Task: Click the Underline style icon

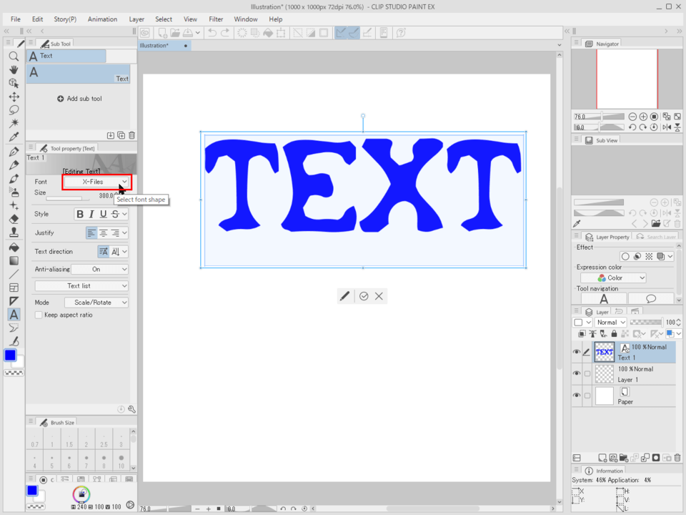Action: [103, 214]
